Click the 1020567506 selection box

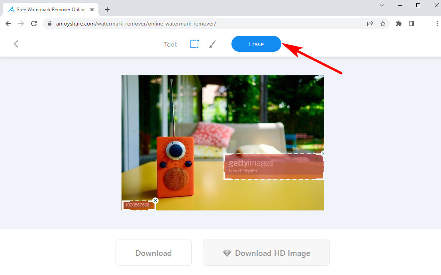(139, 205)
